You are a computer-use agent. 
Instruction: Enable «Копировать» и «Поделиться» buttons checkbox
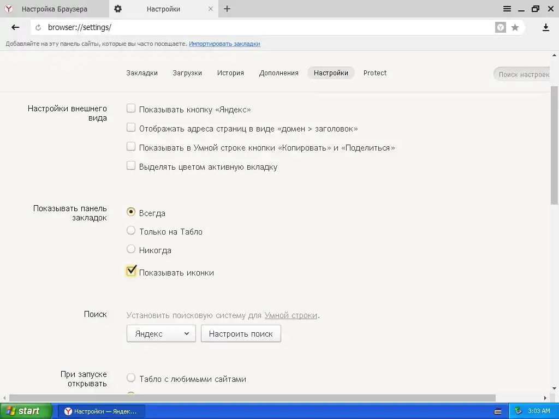click(131, 146)
